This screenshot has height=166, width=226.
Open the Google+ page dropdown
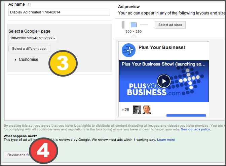pos(33,38)
